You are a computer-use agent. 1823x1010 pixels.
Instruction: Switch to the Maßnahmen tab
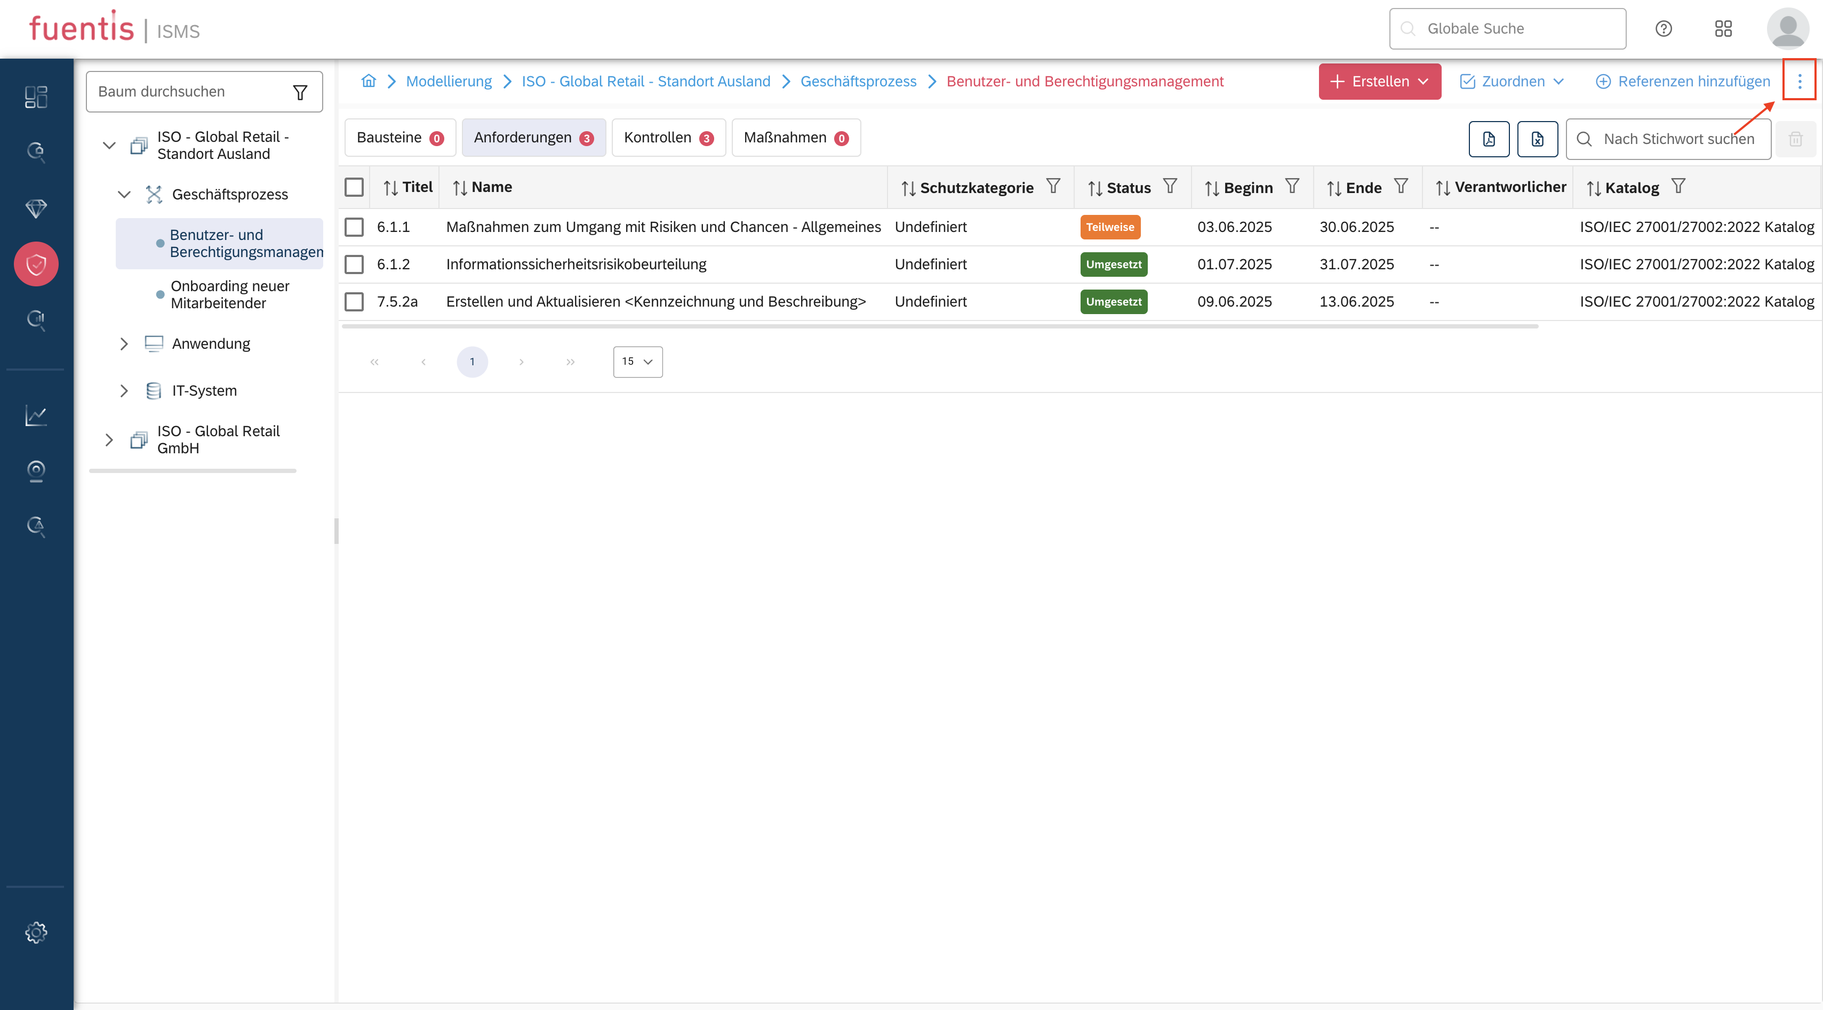(x=795, y=138)
